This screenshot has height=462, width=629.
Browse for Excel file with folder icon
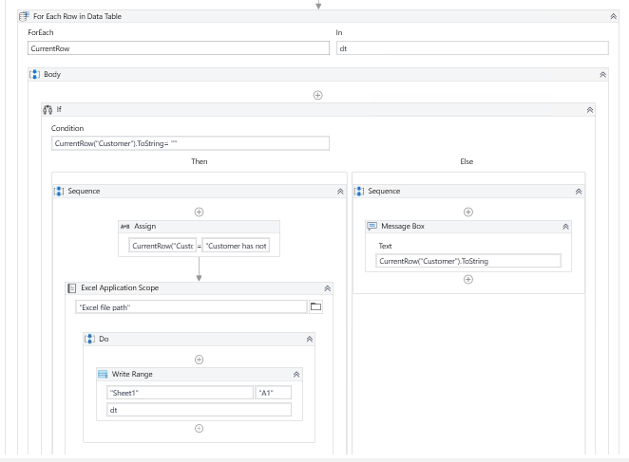coord(315,307)
